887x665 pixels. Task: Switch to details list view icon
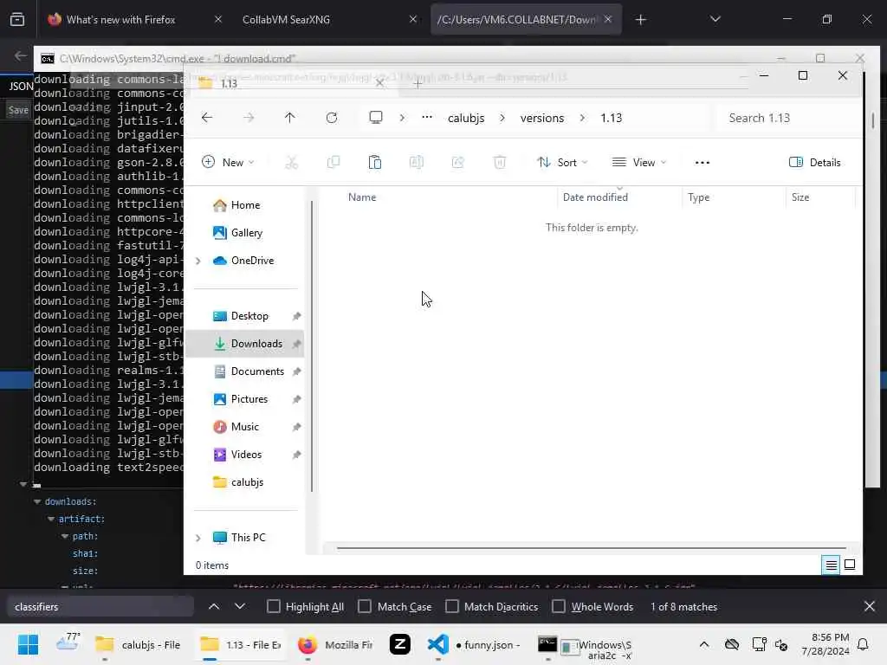pyautogui.click(x=831, y=565)
